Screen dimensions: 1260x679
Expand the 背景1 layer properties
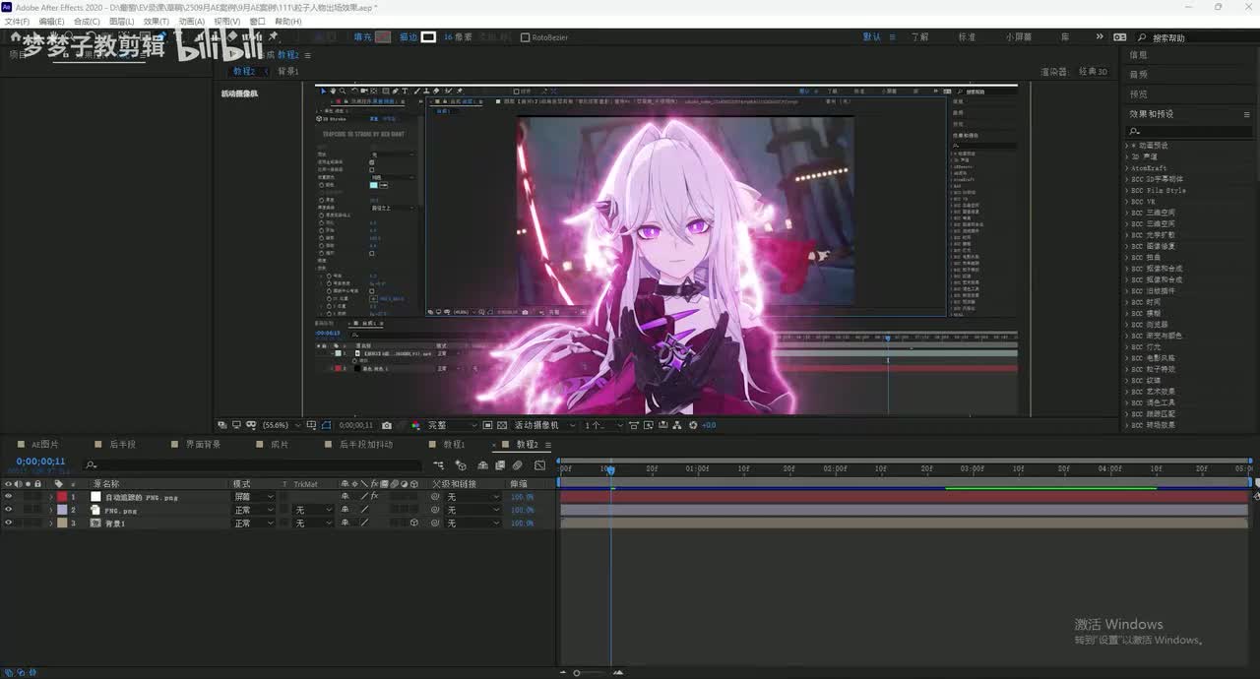50,523
